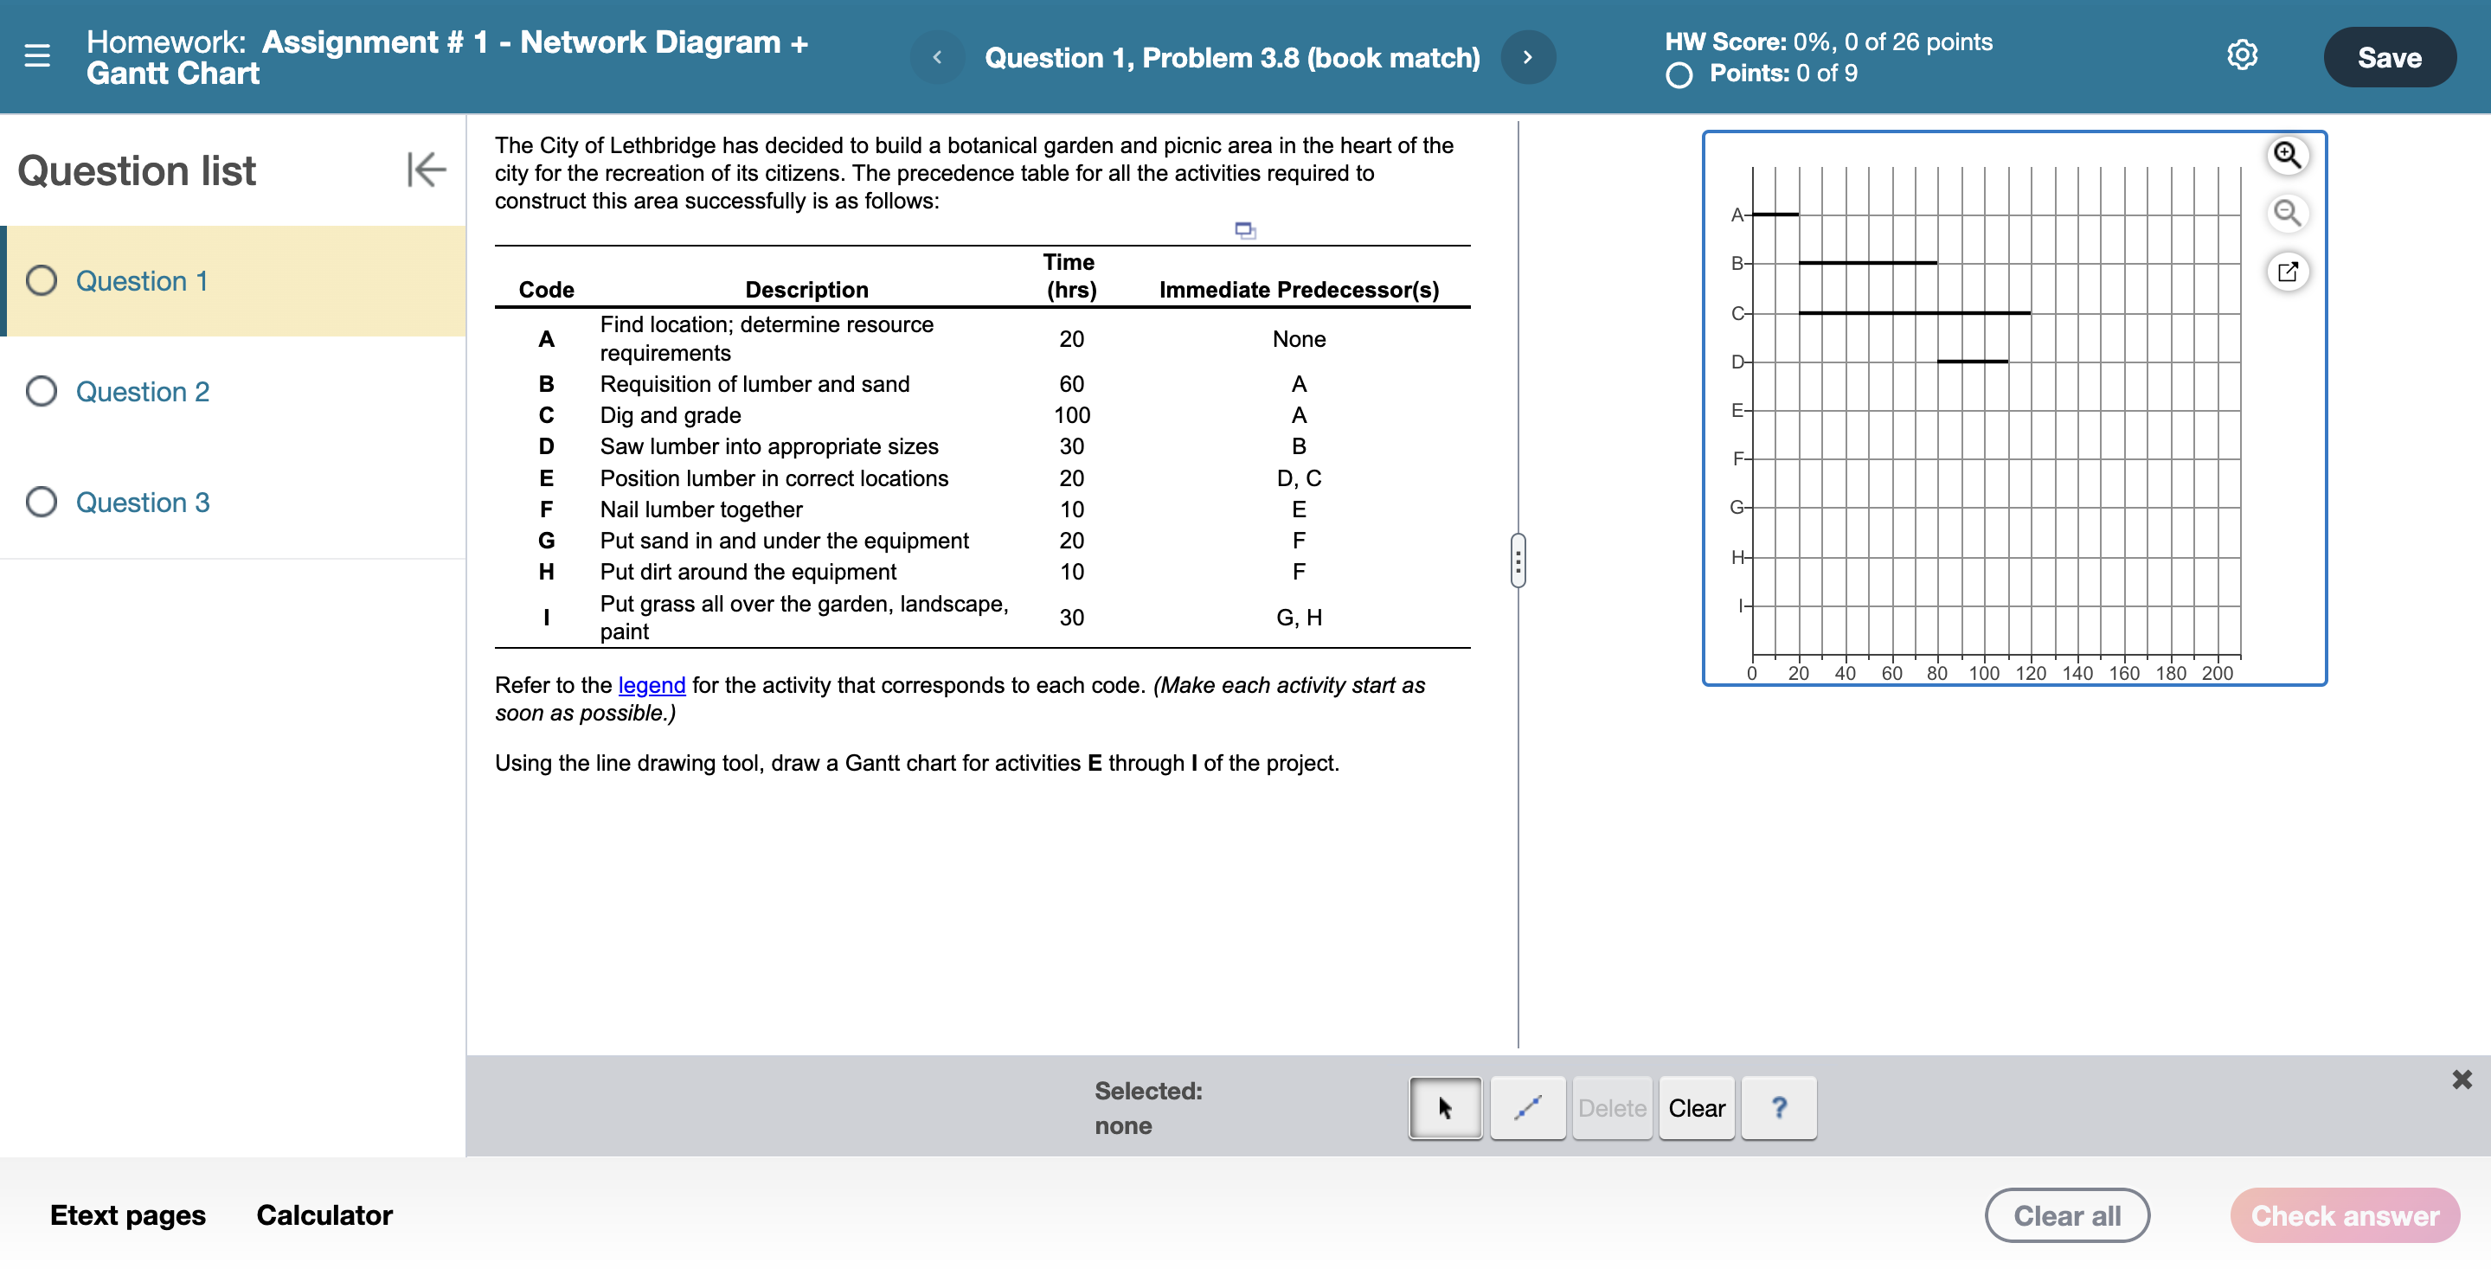Select the line drawing tool

tap(1527, 1108)
